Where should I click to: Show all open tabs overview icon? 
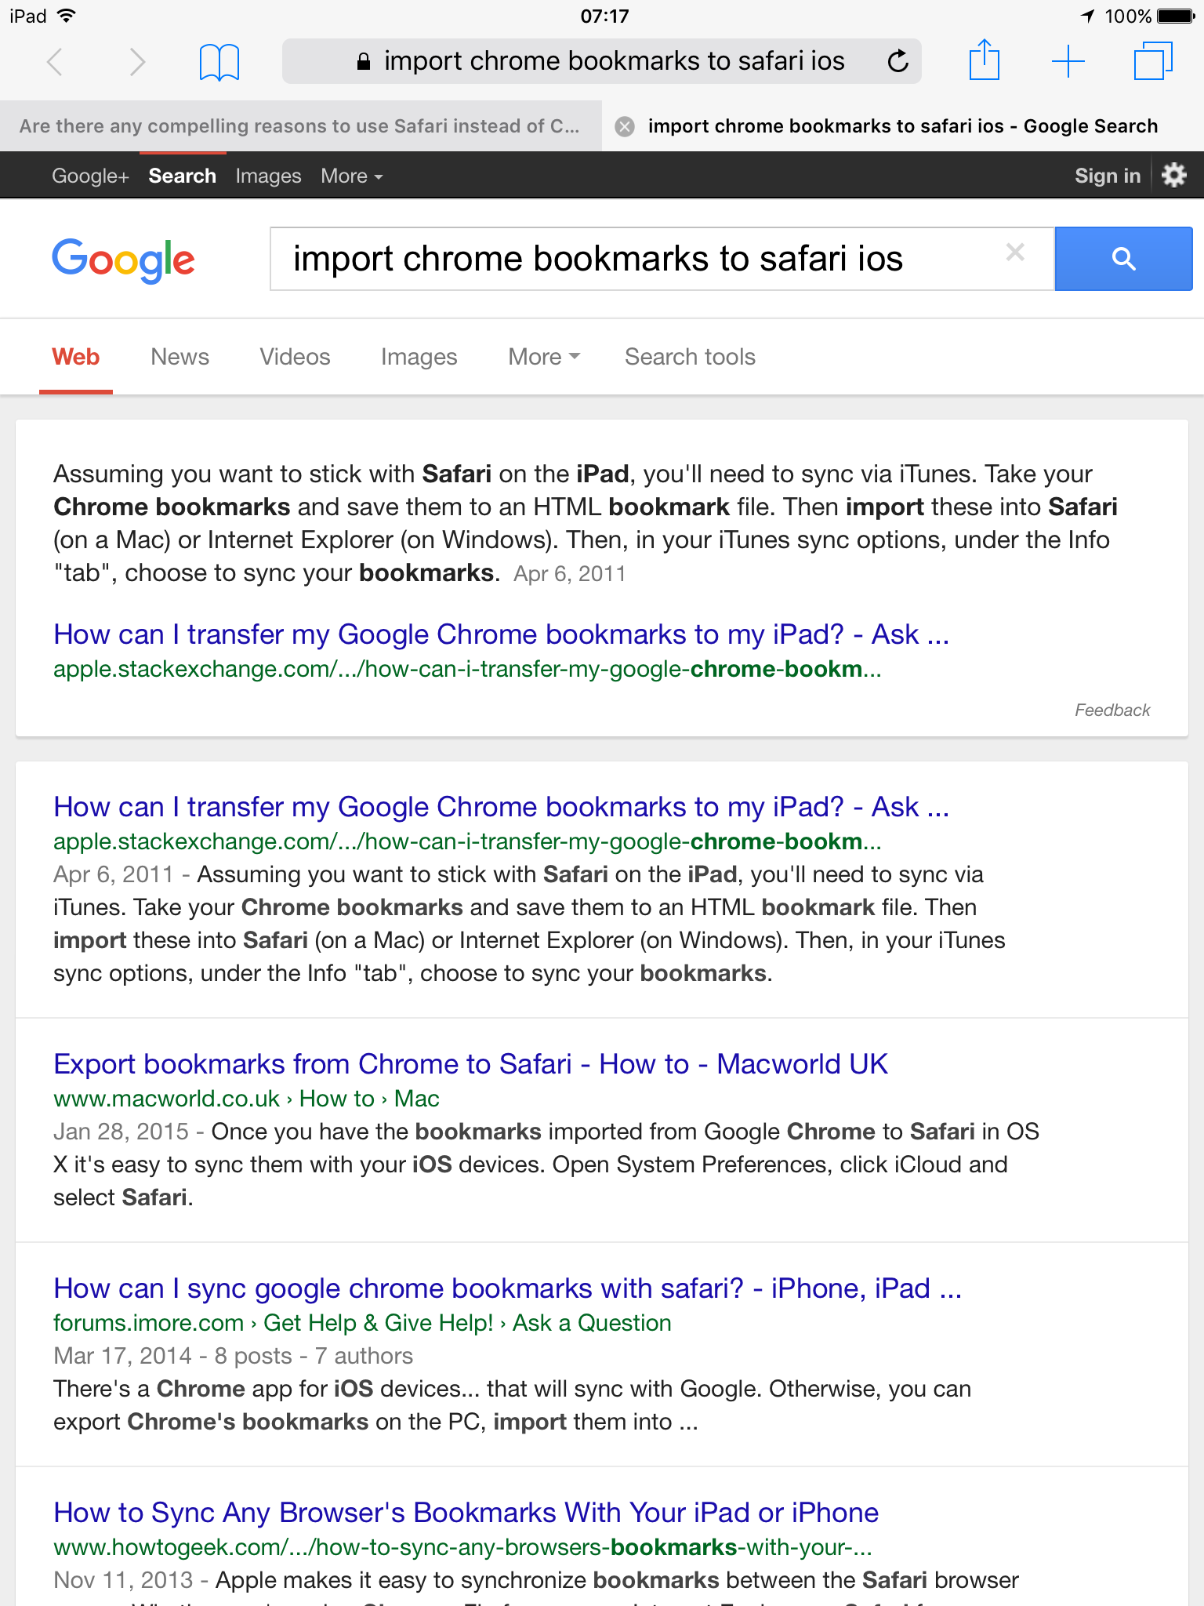1153,60
